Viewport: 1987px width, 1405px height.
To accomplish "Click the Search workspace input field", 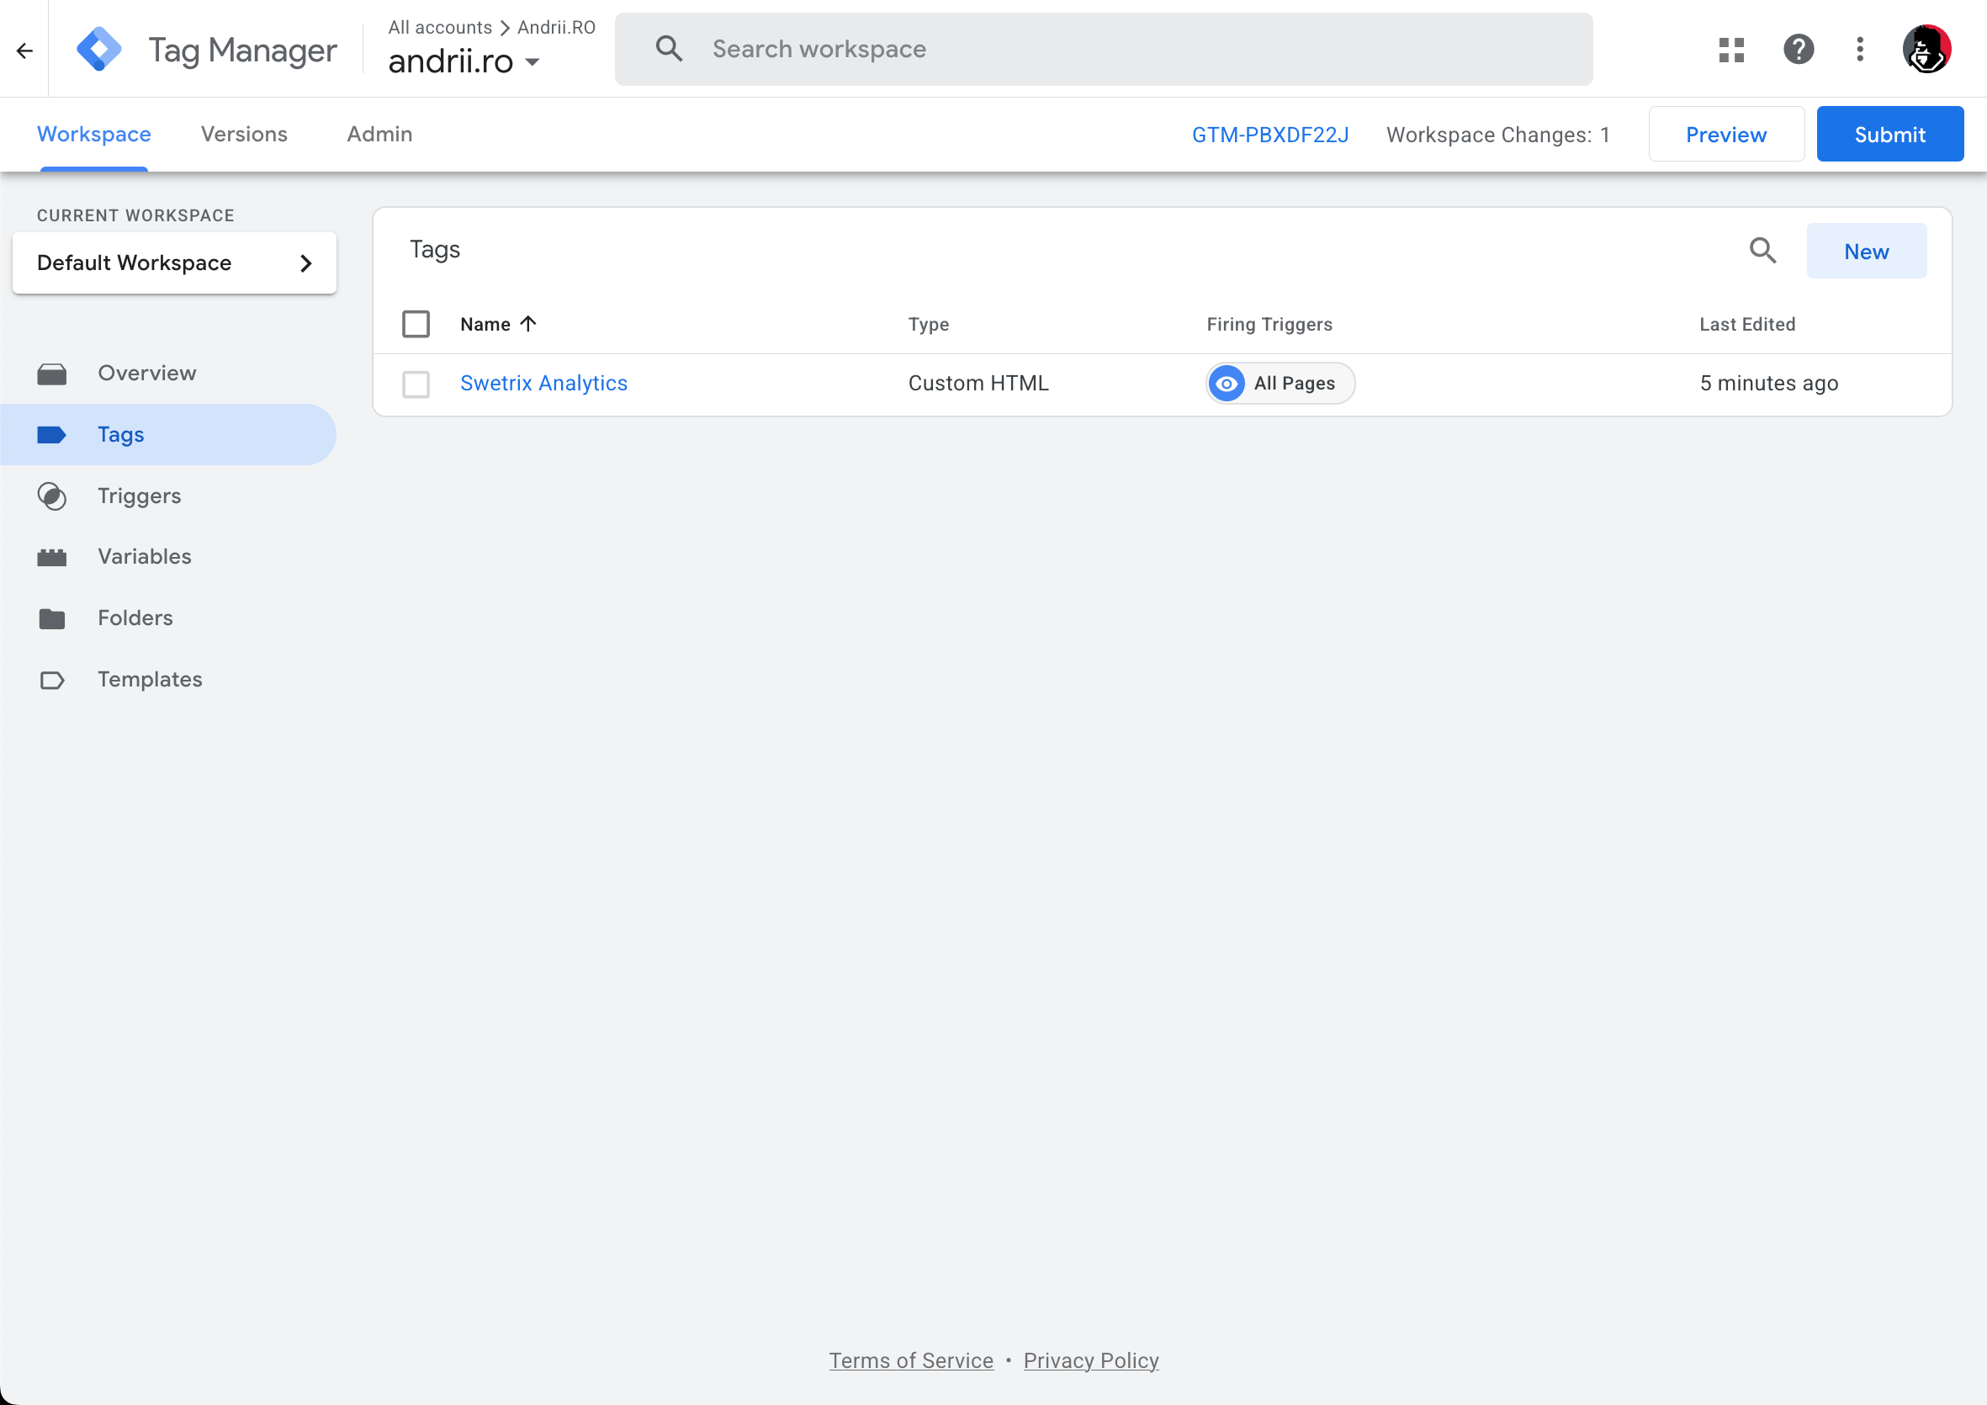I will pos(1125,50).
